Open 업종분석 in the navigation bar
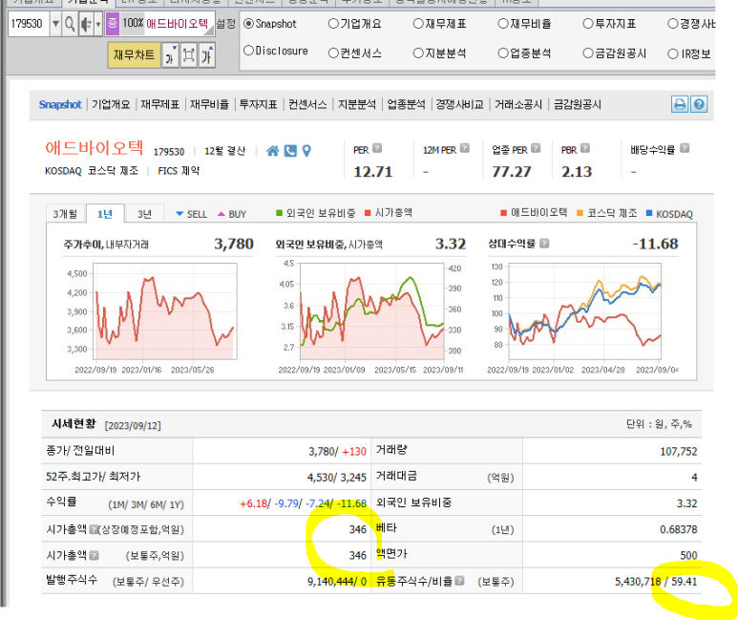 tap(406, 104)
